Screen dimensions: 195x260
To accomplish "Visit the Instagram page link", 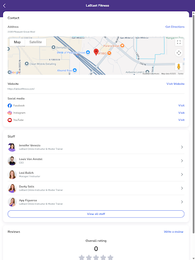I will [181, 113].
